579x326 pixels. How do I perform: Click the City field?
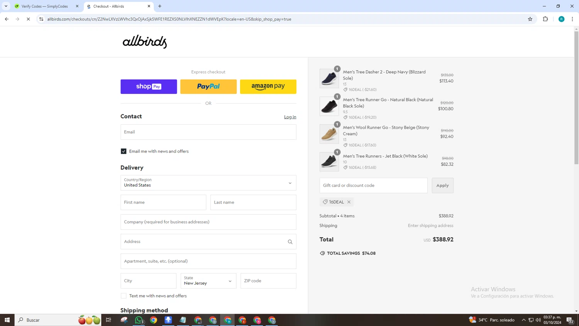tap(148, 281)
